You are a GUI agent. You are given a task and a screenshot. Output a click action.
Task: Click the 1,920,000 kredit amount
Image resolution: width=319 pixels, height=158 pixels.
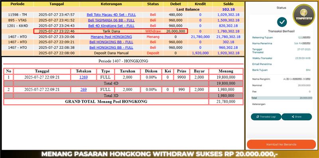coord(200,53)
